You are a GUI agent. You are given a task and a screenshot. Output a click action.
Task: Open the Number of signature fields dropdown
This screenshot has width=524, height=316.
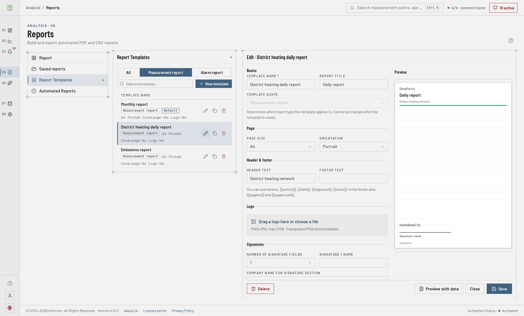coord(281,263)
